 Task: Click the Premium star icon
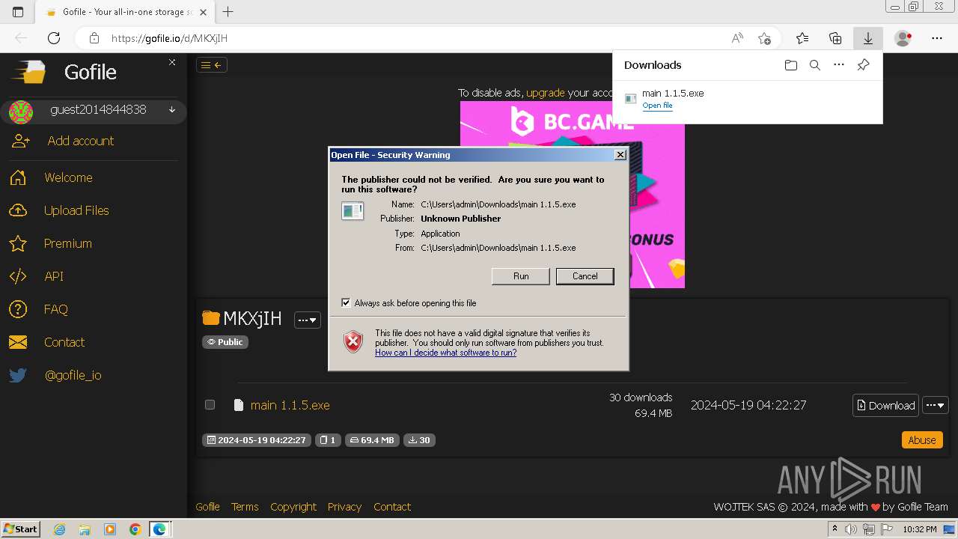point(18,243)
